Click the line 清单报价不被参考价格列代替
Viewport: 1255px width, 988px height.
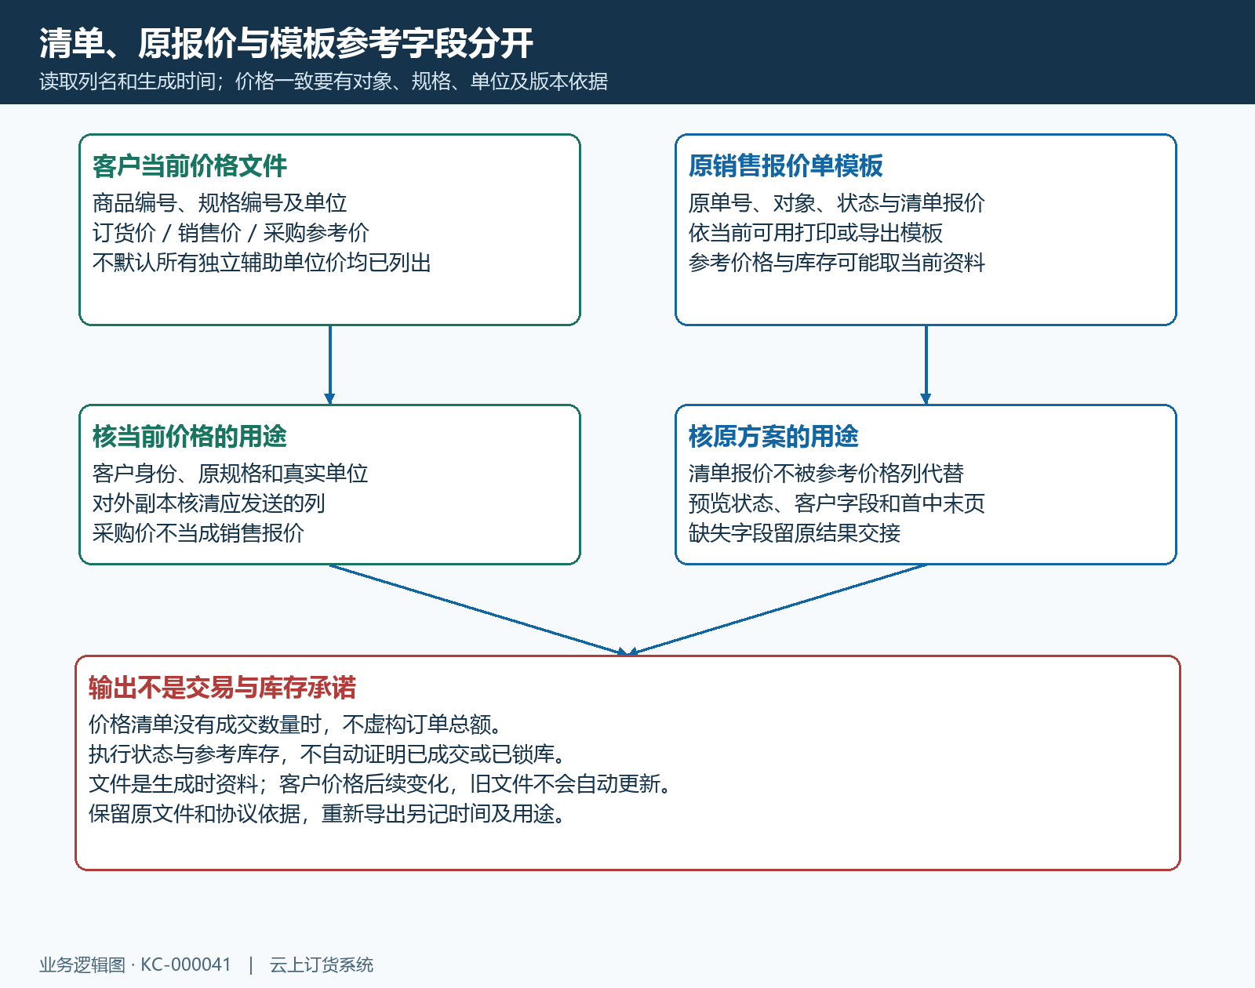coord(826,474)
